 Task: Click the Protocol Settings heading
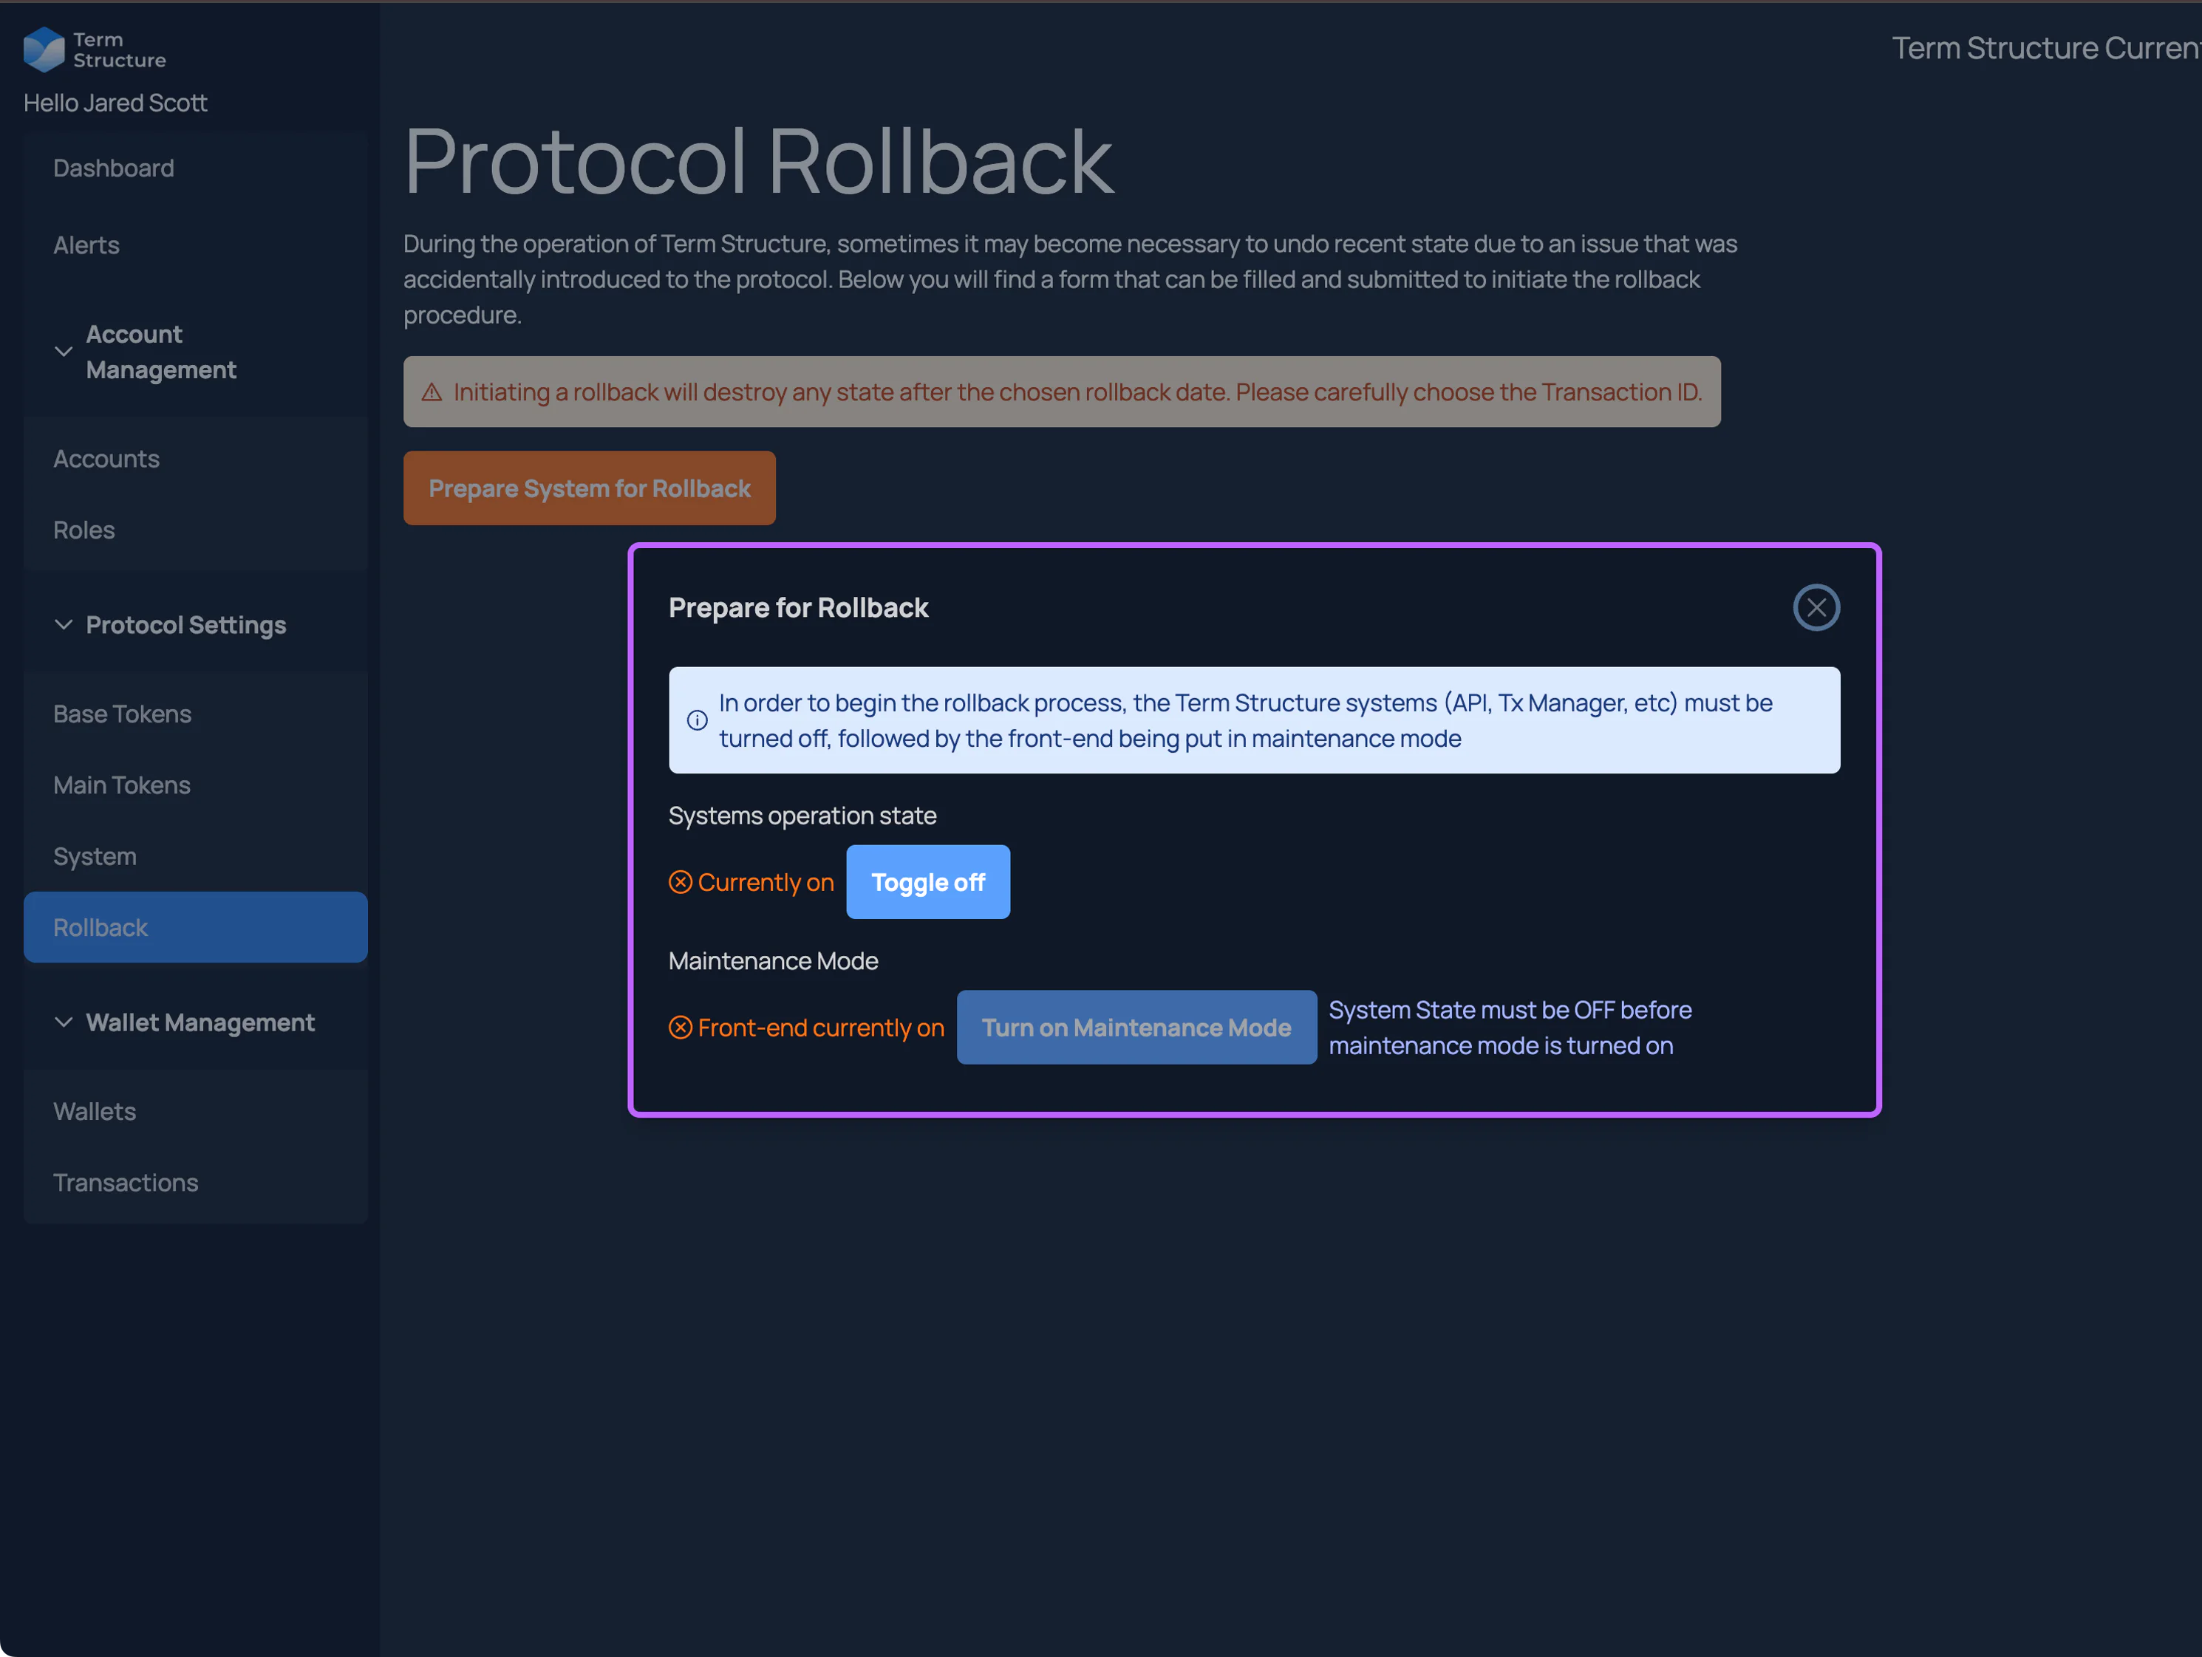point(186,624)
